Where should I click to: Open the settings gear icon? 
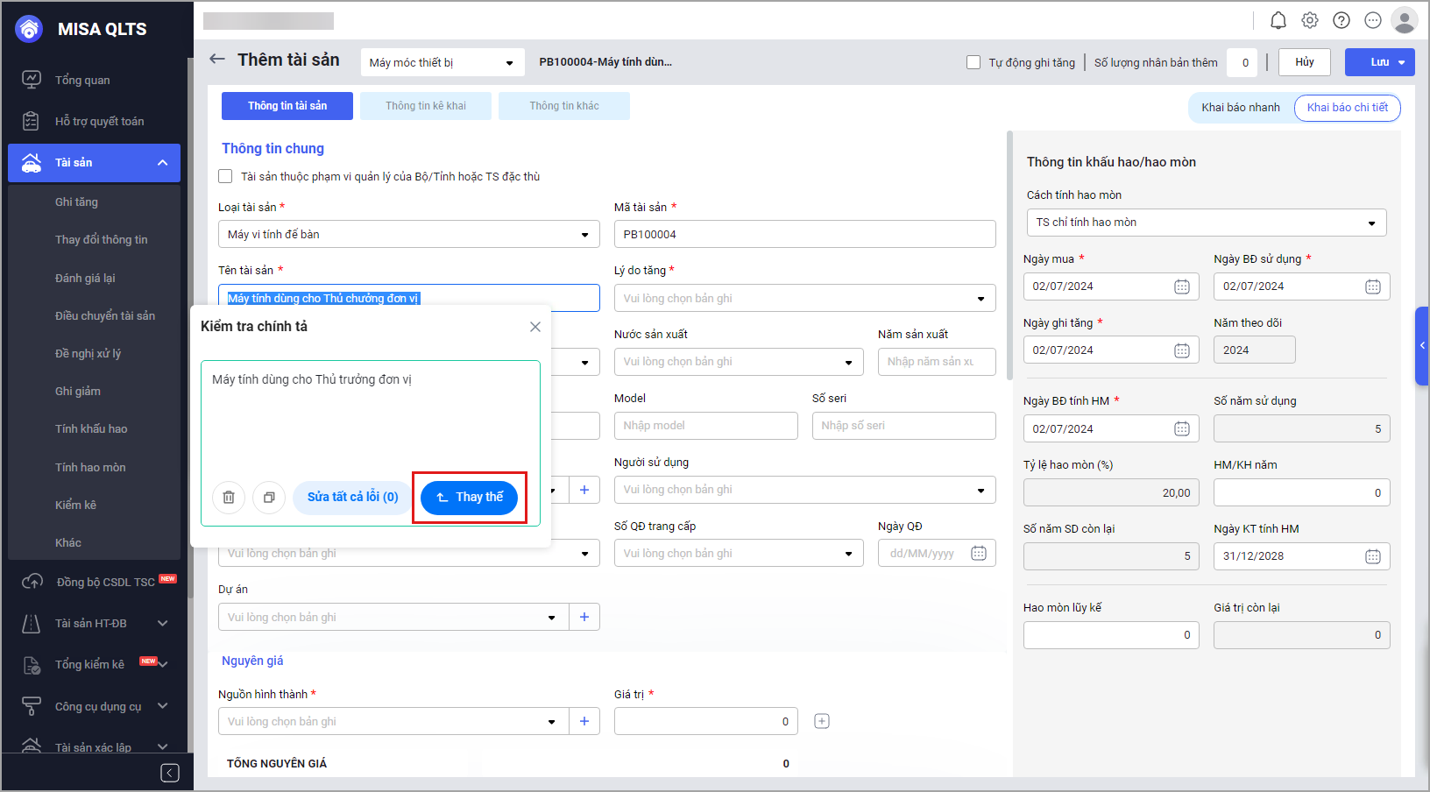pos(1310,20)
